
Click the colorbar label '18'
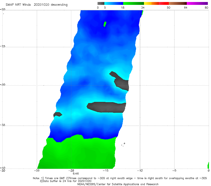[123, 7]
